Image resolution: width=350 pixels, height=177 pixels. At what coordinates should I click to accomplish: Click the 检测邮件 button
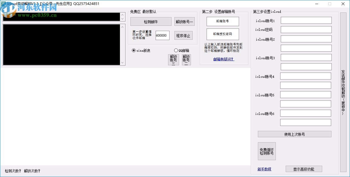[x=151, y=21]
